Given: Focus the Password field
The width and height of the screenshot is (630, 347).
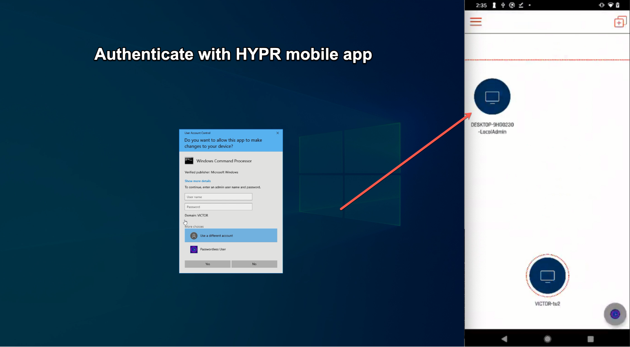Looking at the screenshot, I should (x=219, y=207).
